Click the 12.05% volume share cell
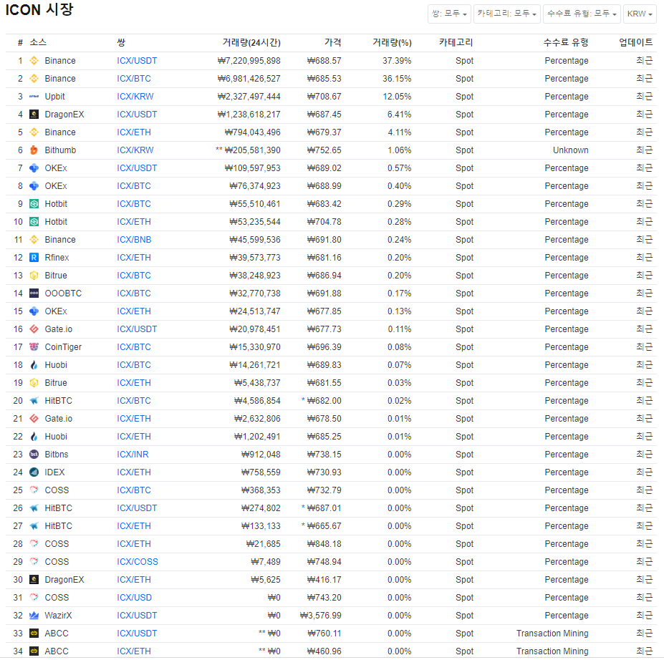The width and height of the screenshot is (664, 660). point(397,97)
